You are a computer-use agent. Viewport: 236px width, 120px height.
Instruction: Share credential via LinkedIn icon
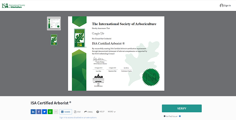click(33, 112)
